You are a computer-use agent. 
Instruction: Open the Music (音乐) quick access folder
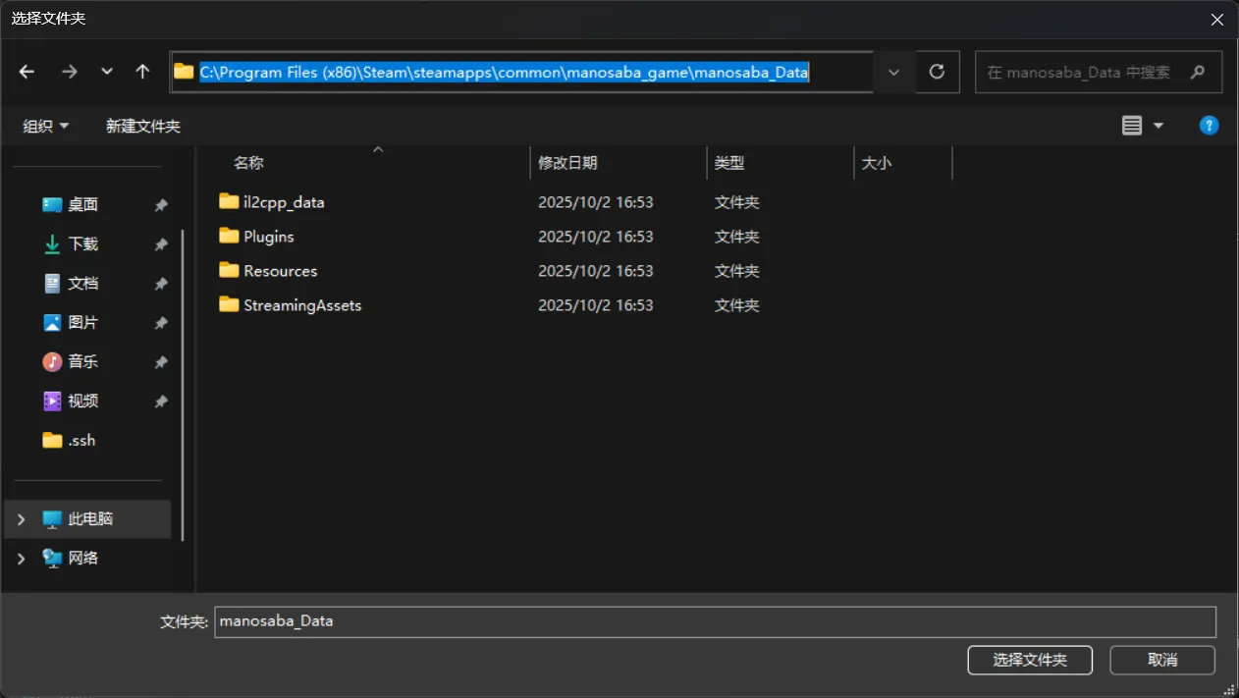82,361
